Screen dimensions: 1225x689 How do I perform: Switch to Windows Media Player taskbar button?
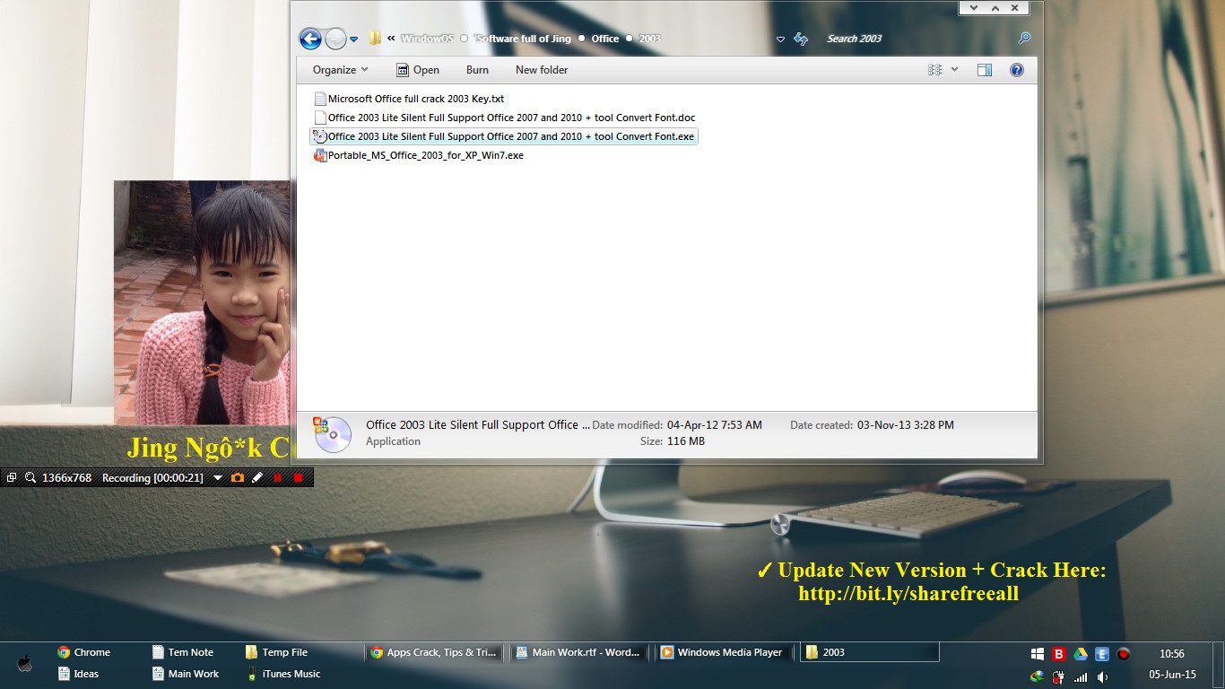tap(725, 652)
